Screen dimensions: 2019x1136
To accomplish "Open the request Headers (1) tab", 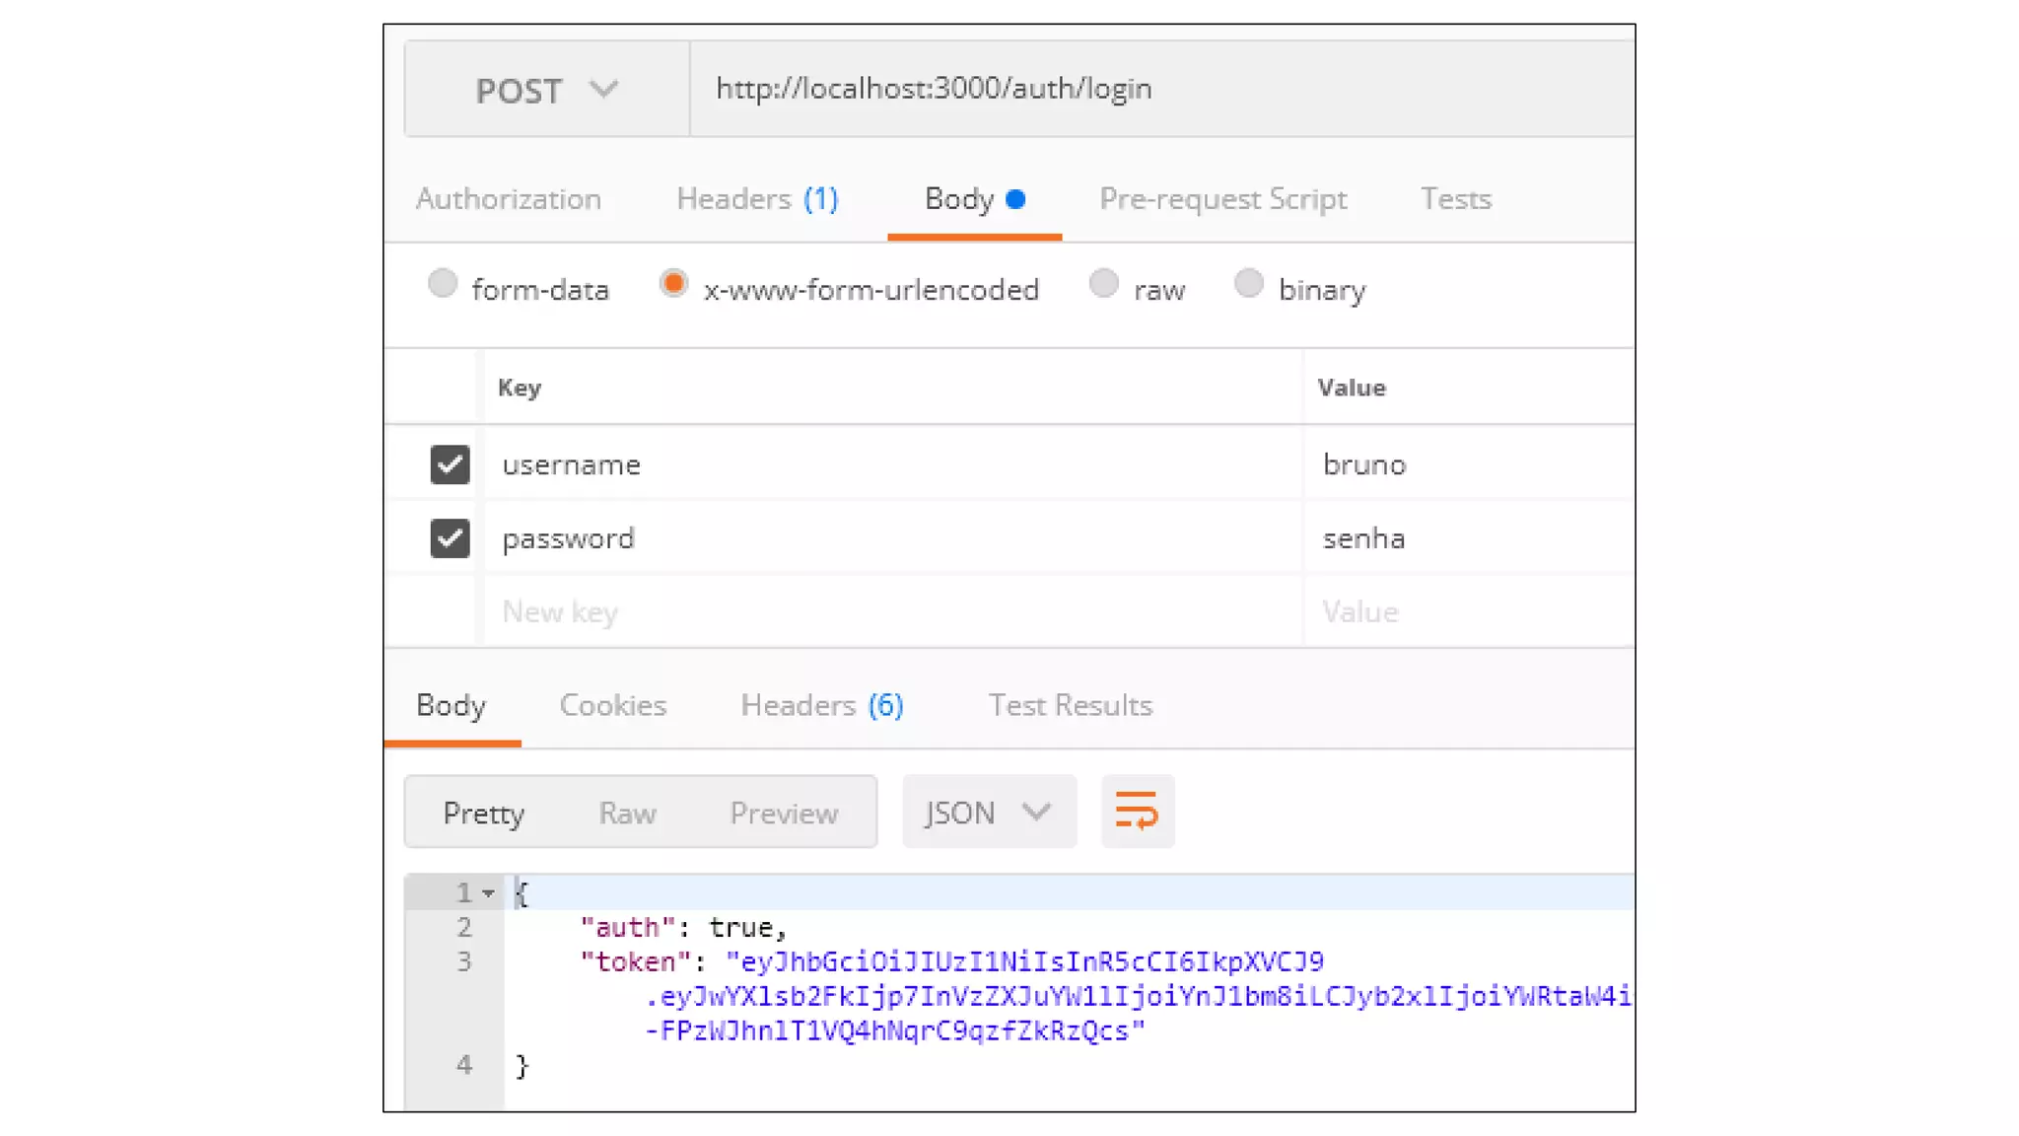I will click(x=756, y=199).
